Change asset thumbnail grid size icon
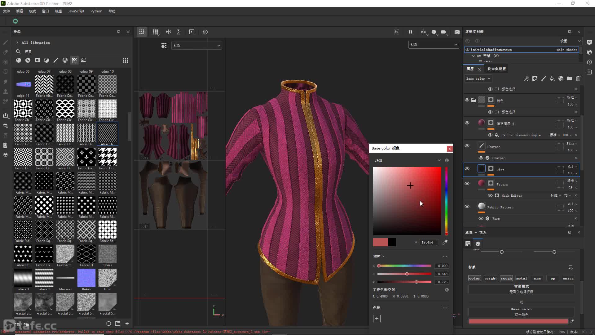 (126, 60)
